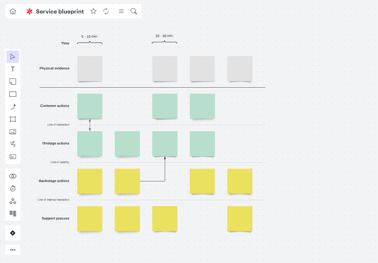The width and height of the screenshot is (378, 263).
Task: Open the voting/reactions tool
Action: [x=13, y=201]
